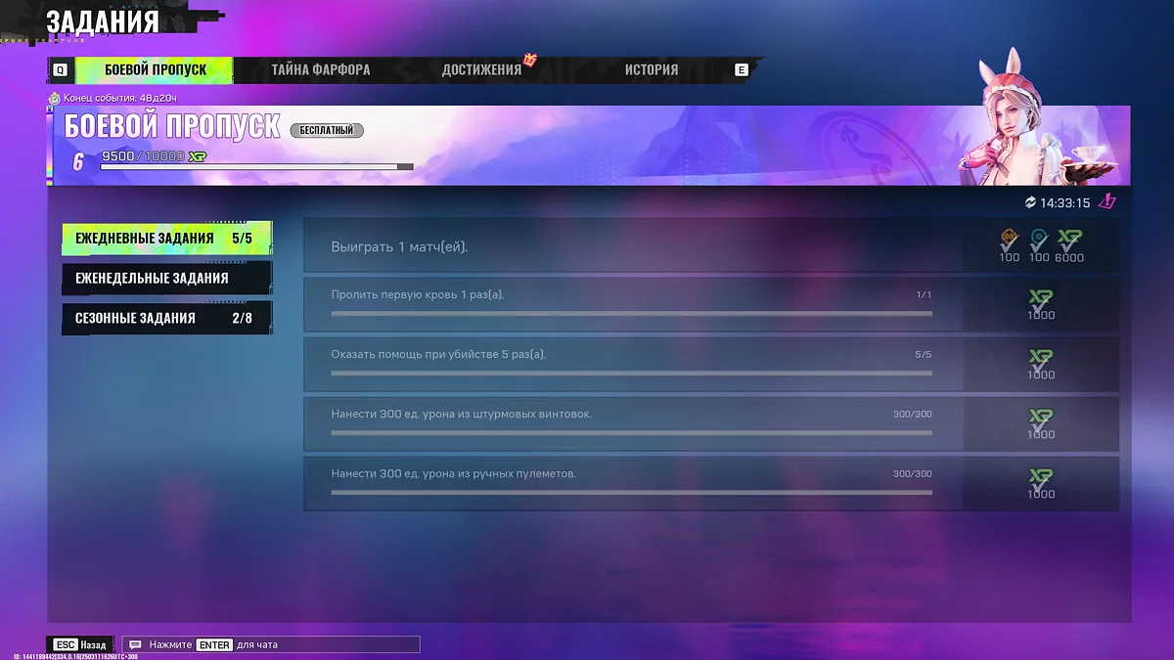Screen dimensions: 1174x660
Task: Click the blue token reward icon
Action: pyautogui.click(x=1039, y=240)
